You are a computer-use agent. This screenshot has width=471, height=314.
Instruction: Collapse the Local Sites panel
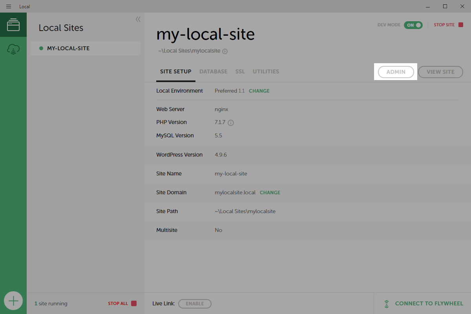tap(138, 19)
